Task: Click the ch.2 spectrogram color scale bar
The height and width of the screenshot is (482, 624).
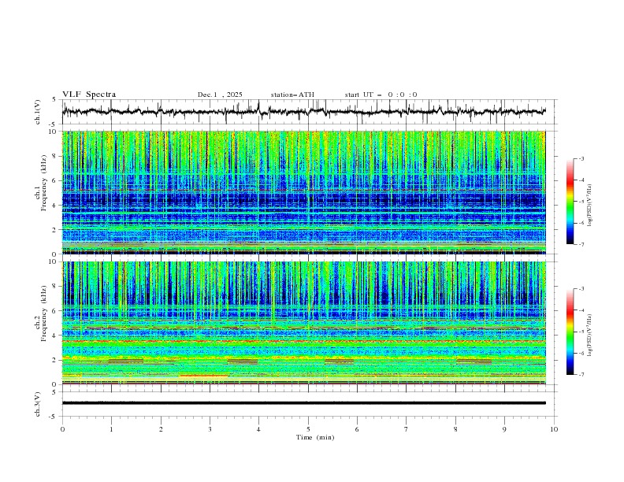Action: coord(570,332)
